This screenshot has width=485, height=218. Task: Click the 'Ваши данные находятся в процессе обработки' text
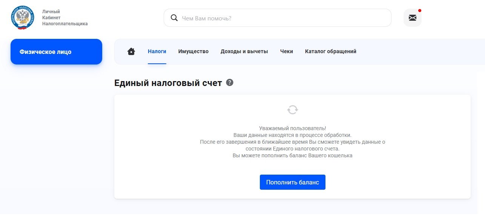click(292, 135)
